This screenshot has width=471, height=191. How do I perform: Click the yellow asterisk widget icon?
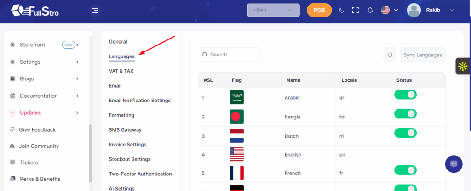pos(463,66)
